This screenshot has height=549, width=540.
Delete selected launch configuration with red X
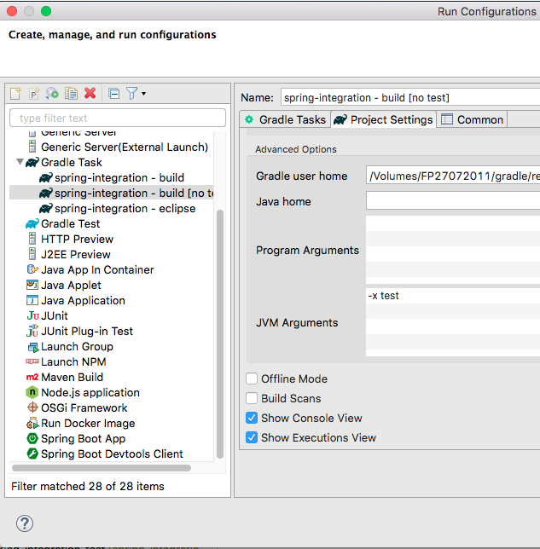[x=90, y=94]
